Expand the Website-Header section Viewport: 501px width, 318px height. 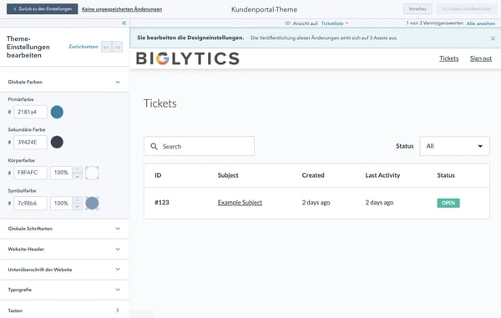coord(64,249)
